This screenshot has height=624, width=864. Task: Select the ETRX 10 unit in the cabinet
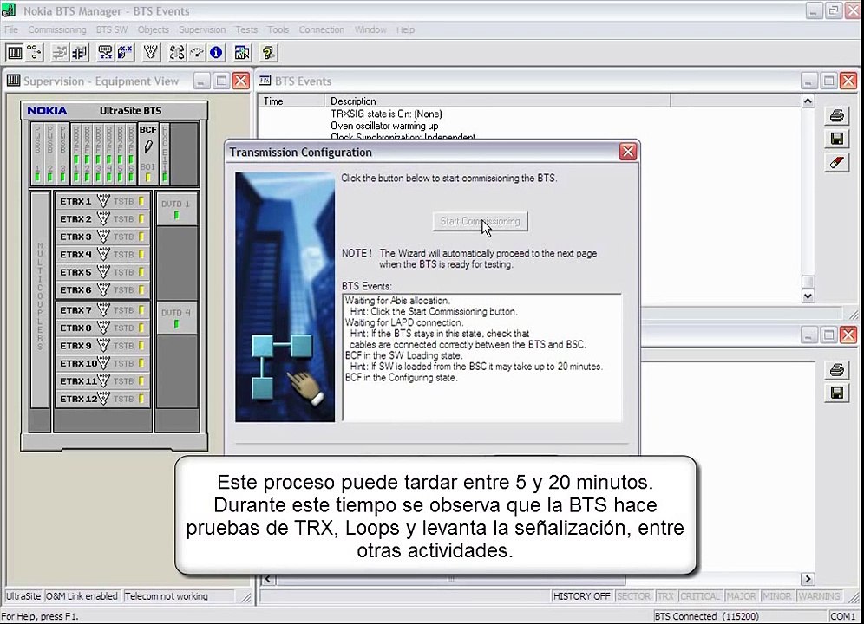[102, 363]
